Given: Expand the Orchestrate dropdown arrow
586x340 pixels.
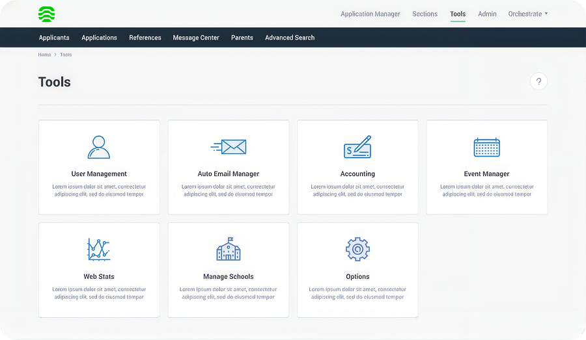Looking at the screenshot, I should (x=546, y=14).
